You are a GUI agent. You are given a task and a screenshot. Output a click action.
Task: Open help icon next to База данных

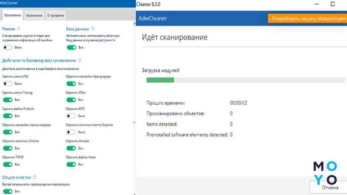93,29
